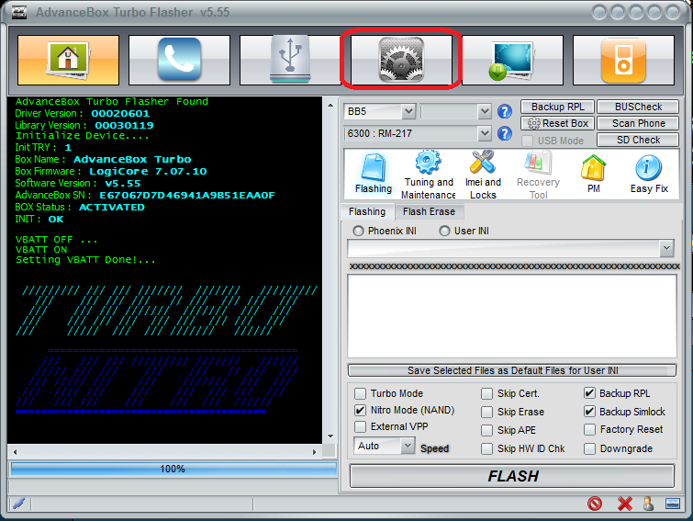This screenshot has width=693, height=521.
Task: Click the red prohibited stop icon
Action: click(595, 504)
